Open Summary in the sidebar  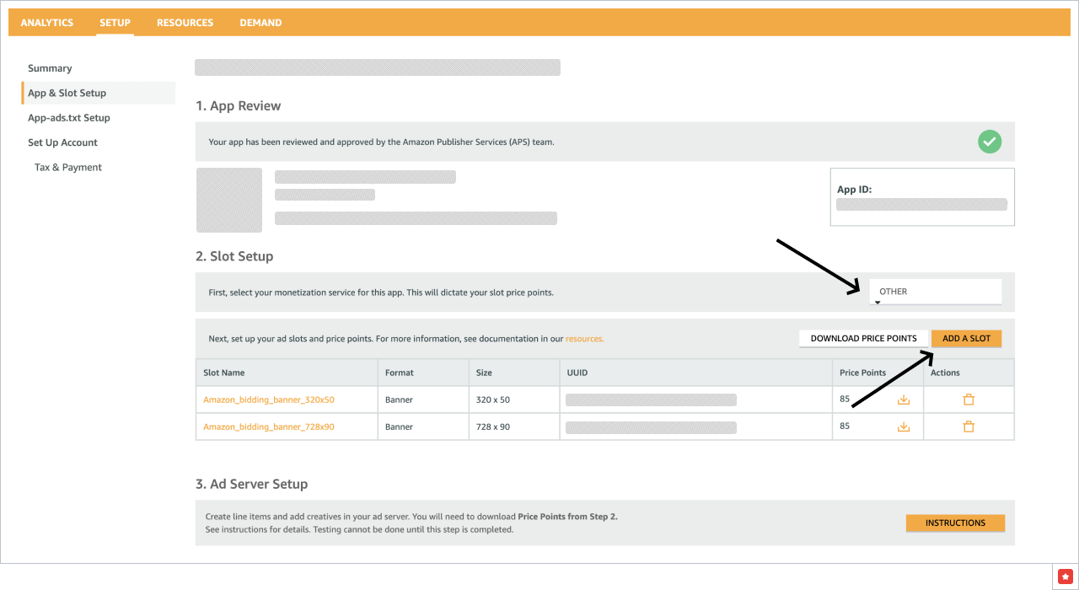coord(50,68)
